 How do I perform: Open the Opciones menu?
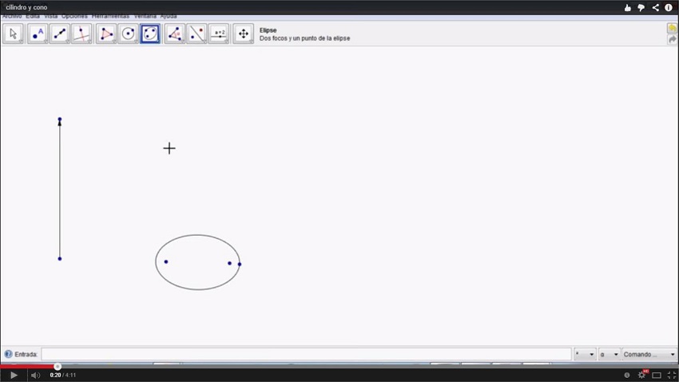coord(74,16)
